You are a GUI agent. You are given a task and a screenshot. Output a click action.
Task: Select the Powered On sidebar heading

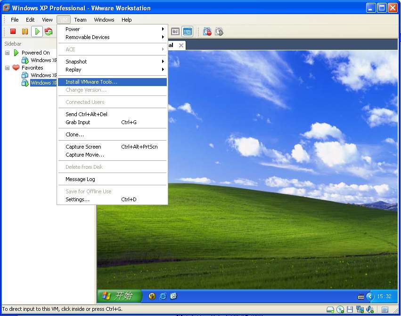tap(35, 53)
